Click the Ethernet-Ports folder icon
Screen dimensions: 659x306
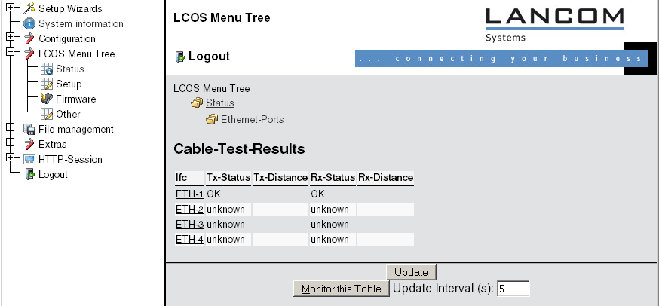tap(212, 120)
